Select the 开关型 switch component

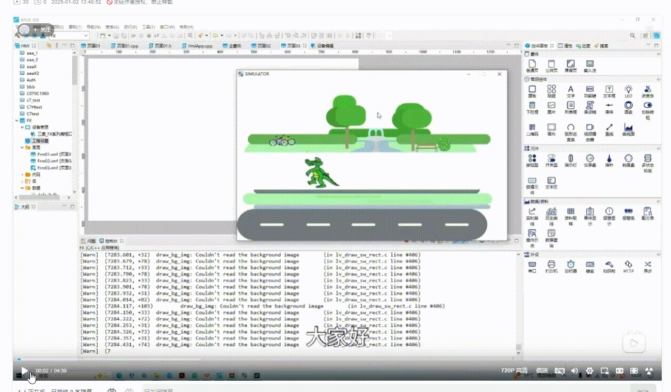pos(551,160)
